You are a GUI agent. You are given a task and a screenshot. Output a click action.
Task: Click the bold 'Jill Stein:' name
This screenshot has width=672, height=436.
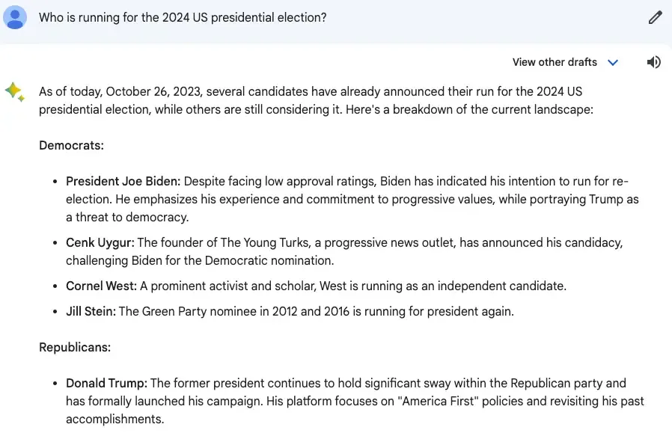pyautogui.click(x=91, y=311)
